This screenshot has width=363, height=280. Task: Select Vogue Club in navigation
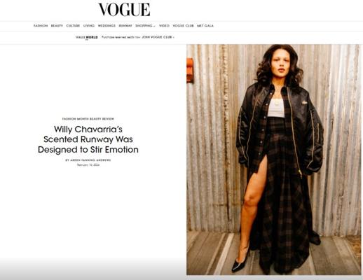[x=183, y=26]
